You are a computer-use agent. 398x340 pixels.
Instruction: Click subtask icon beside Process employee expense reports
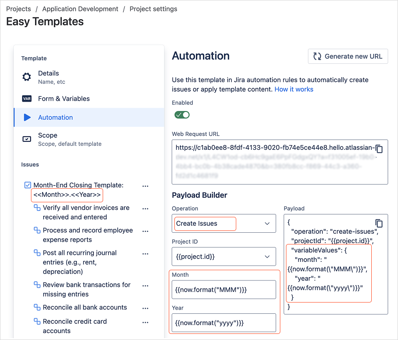(x=37, y=231)
